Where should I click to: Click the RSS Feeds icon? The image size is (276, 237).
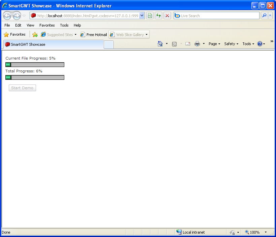(174, 44)
